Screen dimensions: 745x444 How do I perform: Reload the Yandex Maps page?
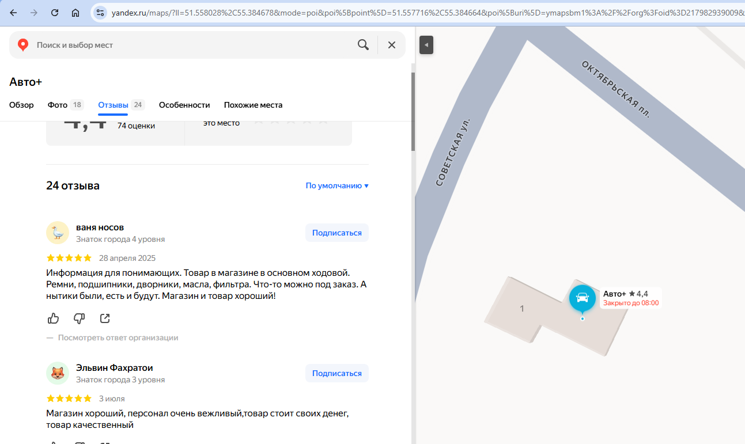click(x=55, y=13)
